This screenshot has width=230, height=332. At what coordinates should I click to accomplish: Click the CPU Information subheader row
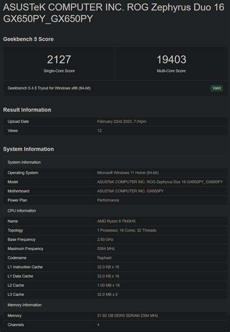point(115,211)
